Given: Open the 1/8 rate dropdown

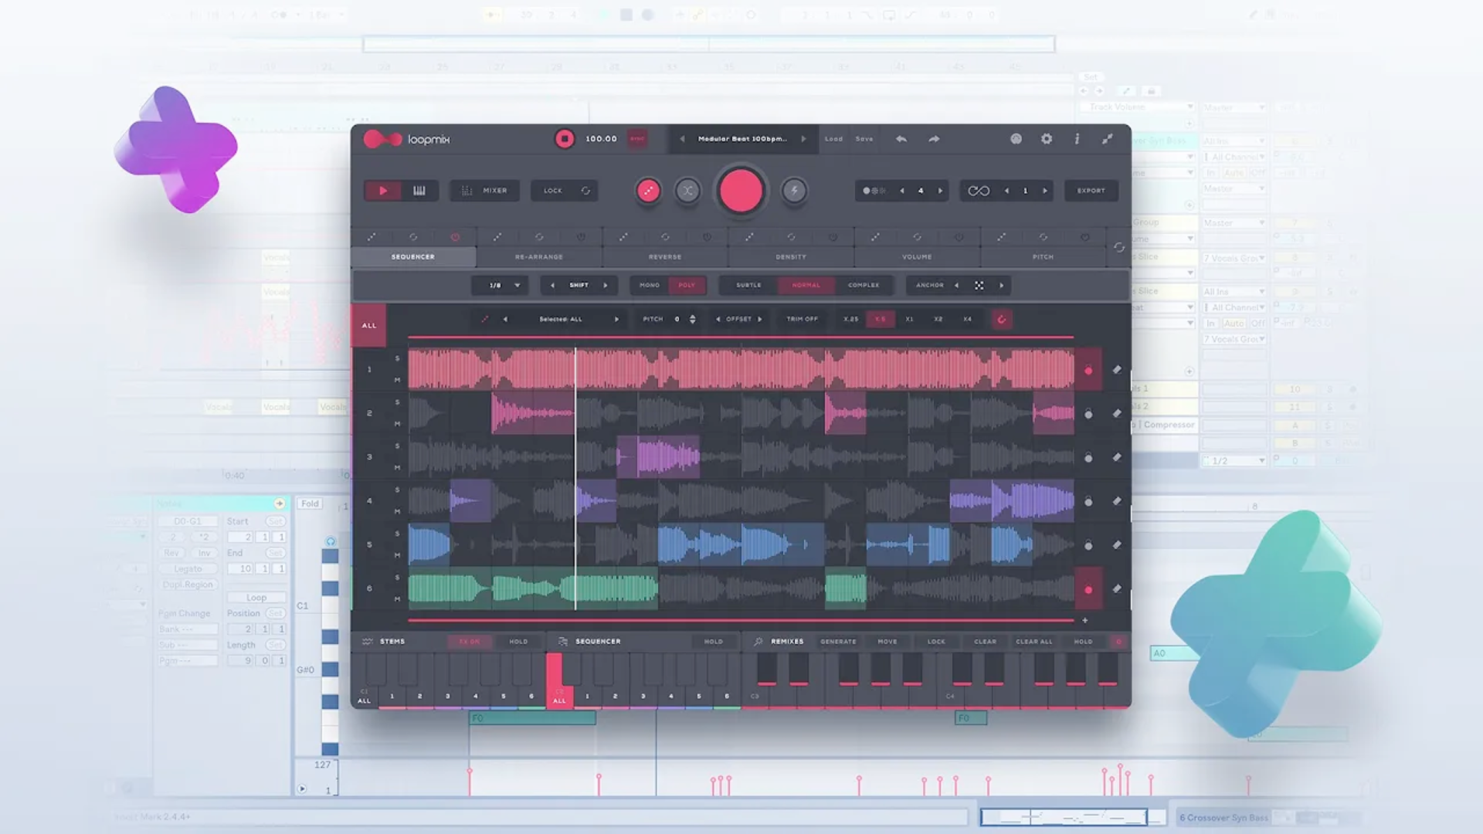Looking at the screenshot, I should tap(499, 285).
